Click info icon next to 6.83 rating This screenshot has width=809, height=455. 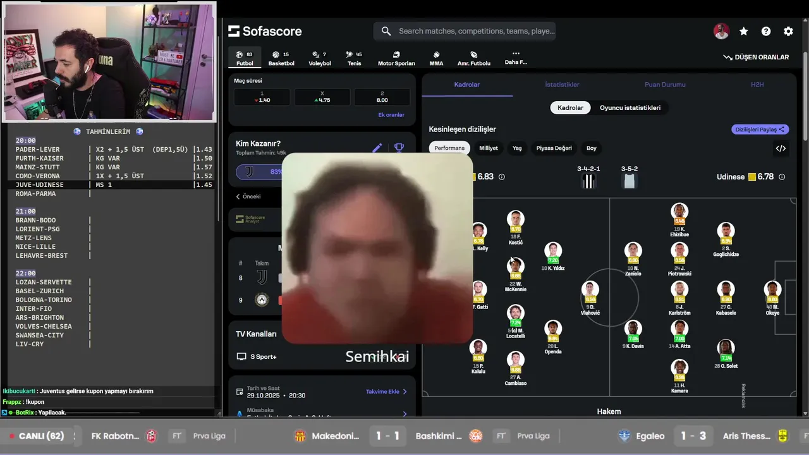[502, 177]
